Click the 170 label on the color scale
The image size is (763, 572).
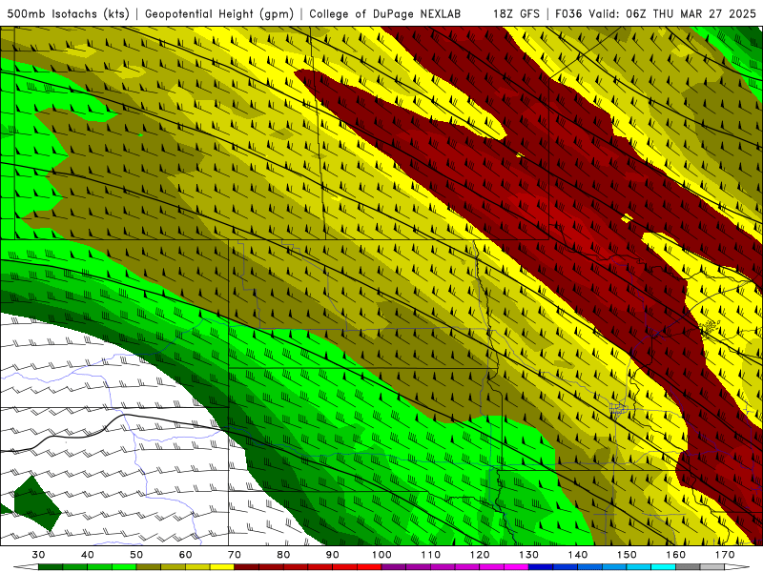coord(725,555)
